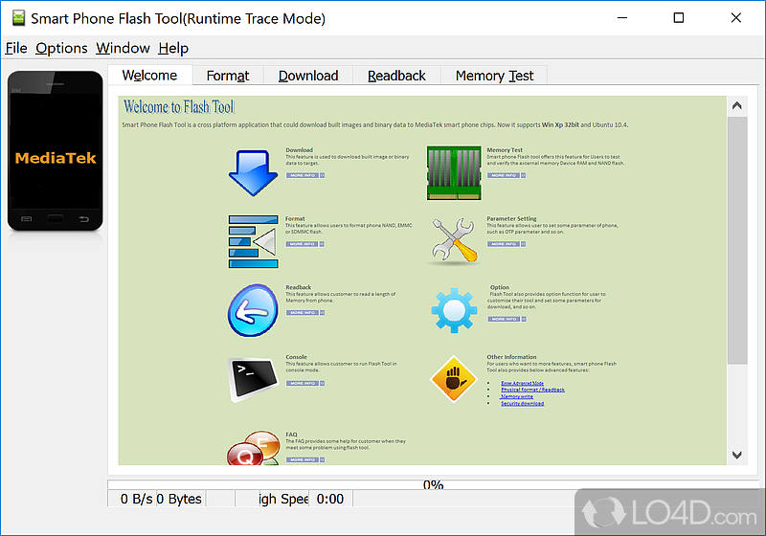Click the 'Welcome to Flash Tool' heading
766x536 pixels.
(179, 107)
